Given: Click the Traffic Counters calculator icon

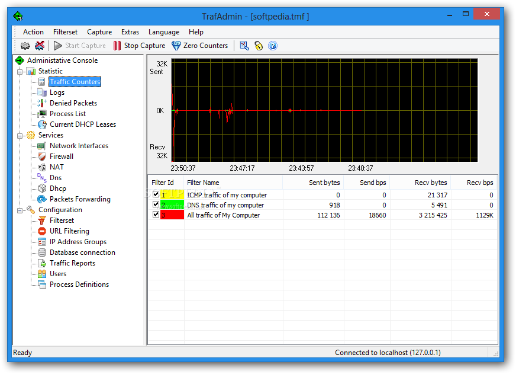Looking at the screenshot, I should pyautogui.click(x=42, y=82).
